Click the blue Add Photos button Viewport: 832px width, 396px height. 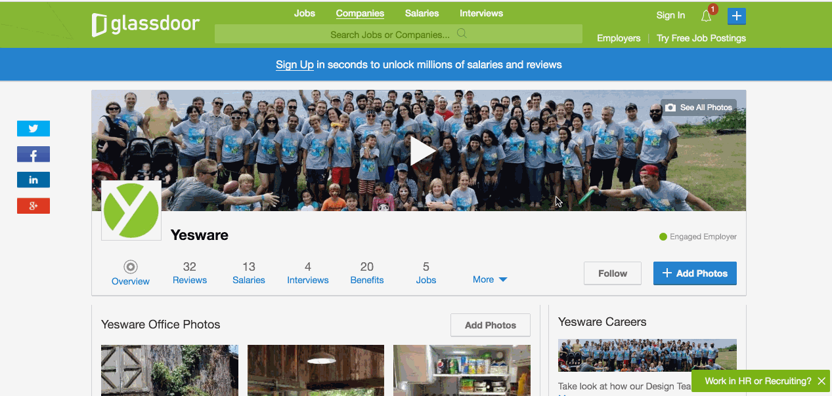coord(695,273)
